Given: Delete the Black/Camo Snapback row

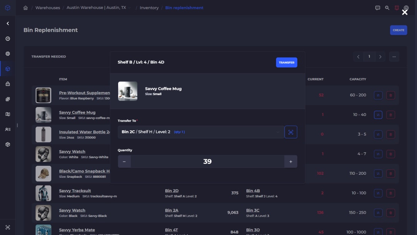Looking at the screenshot, I should tap(390, 174).
